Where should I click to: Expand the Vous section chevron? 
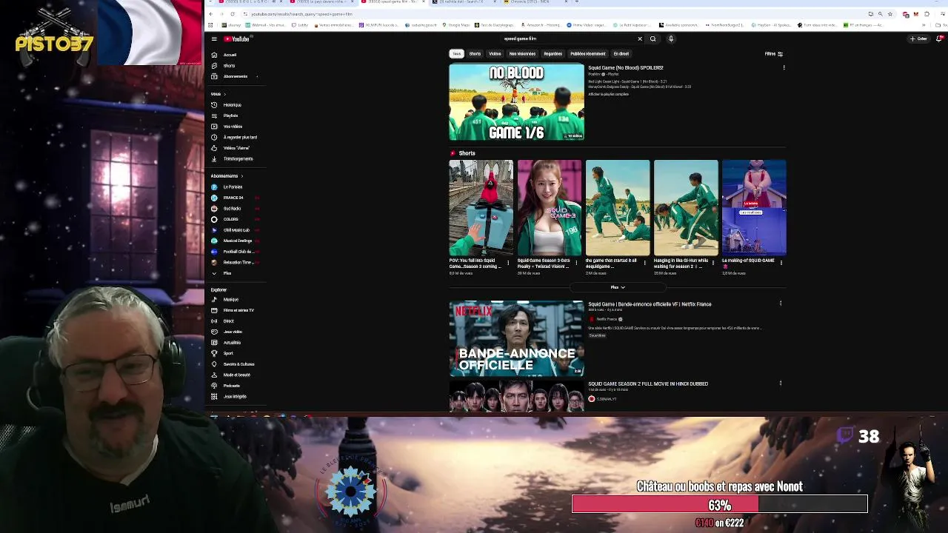[224, 94]
